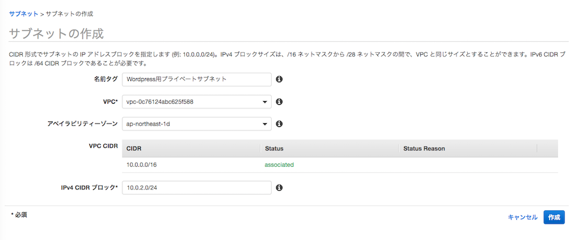The width and height of the screenshot is (573, 240).
Task: Click the サブネットの作成 page heading
Action: (56, 33)
